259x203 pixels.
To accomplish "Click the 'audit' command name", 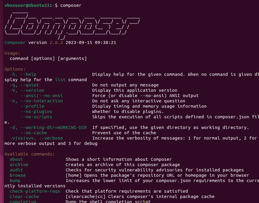I will (16, 170).
